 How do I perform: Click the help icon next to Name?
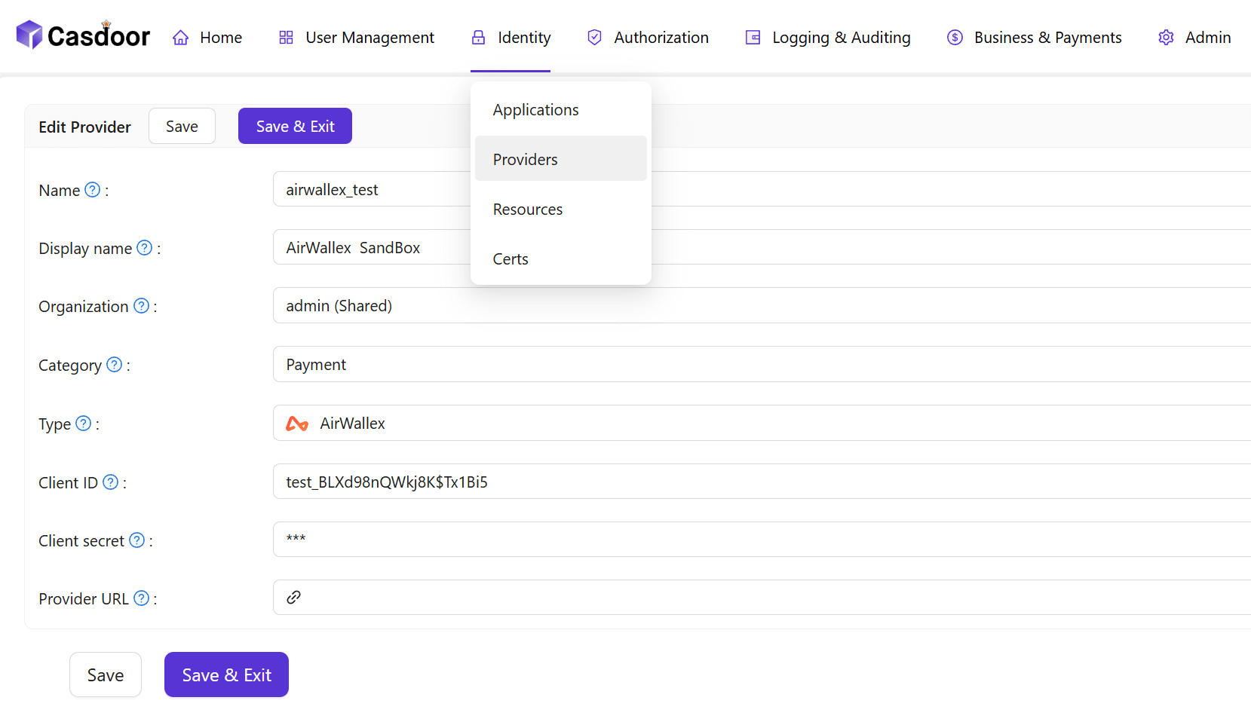point(92,190)
